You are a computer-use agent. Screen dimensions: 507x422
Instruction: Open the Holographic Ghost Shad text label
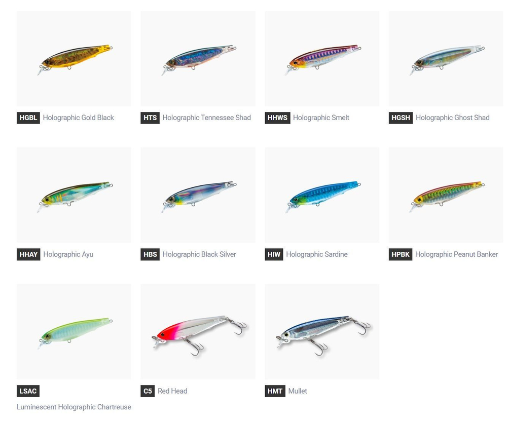point(452,118)
